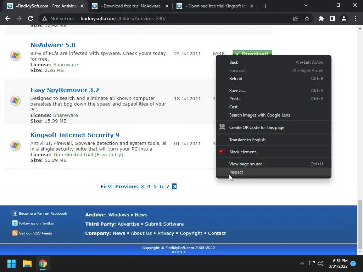The height and width of the screenshot is (272, 363).
Task: Reload the page with the toolbar icon
Action: click(x=30, y=18)
